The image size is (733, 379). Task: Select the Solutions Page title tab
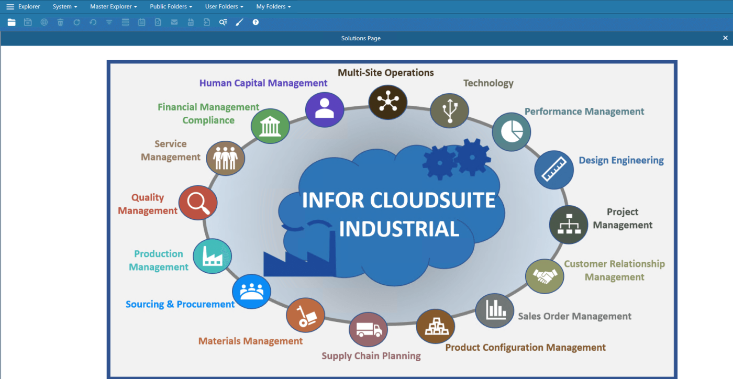[x=361, y=38]
